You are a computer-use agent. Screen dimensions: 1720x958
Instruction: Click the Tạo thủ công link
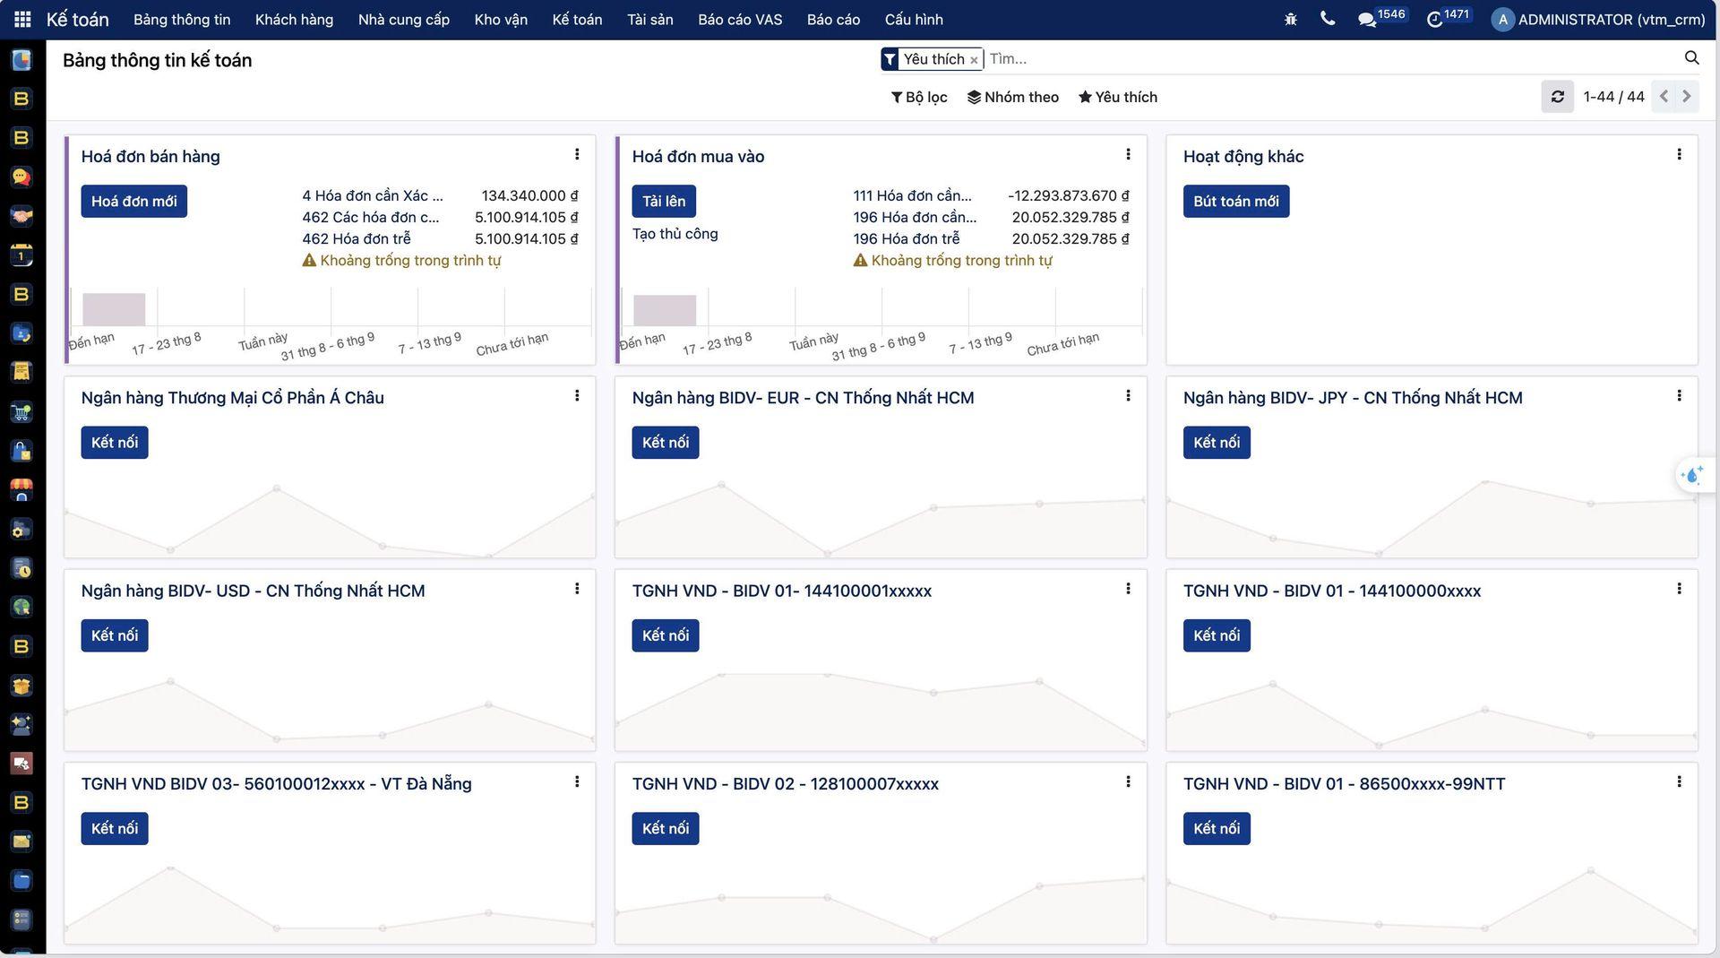[675, 234]
